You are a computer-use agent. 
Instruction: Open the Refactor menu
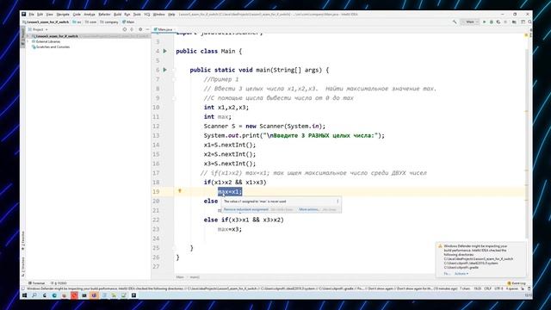104,15
